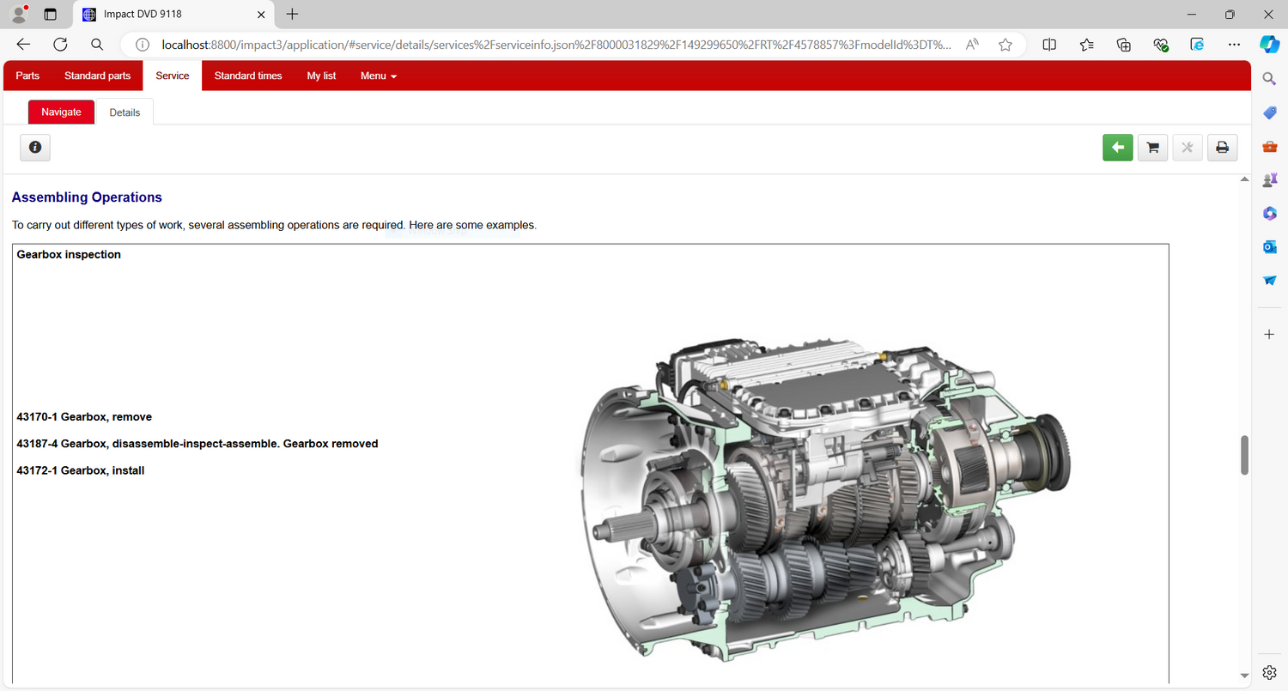Open the sidebar games icon
Screen dimensions: 1288x691
1270,180
